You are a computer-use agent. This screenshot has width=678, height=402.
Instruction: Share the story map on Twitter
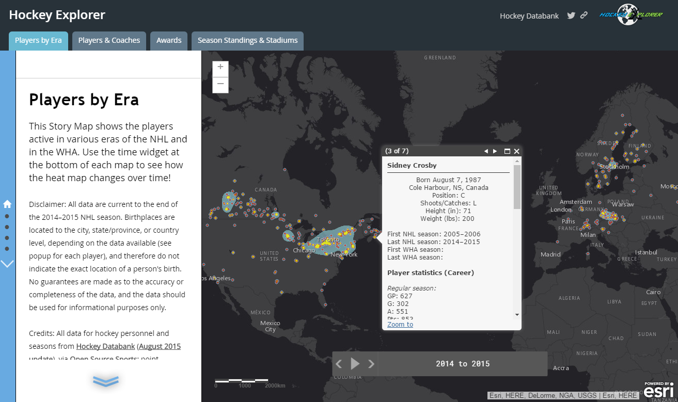571,15
